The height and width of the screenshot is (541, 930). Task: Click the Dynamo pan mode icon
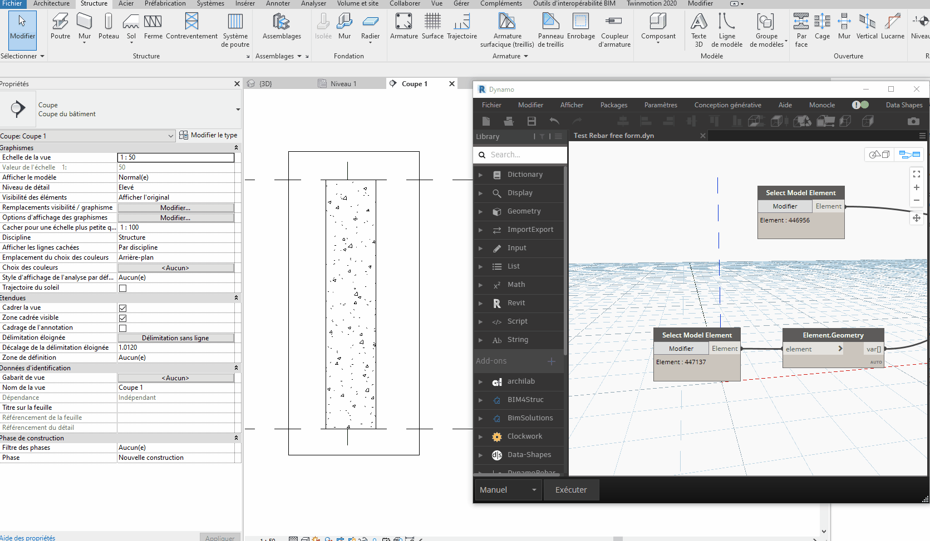(x=917, y=218)
